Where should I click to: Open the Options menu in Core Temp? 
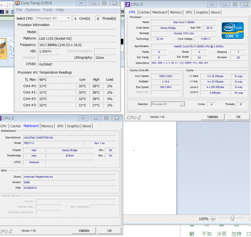pyautogui.click(x=33, y=10)
